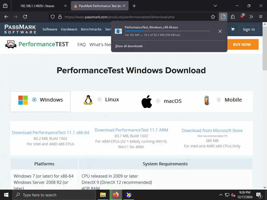Open a new browser tab

pos(134,6)
